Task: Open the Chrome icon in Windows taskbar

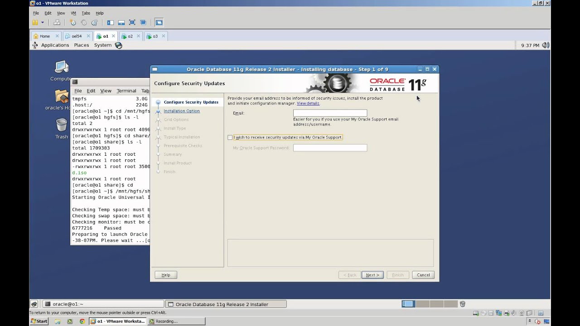Action: click(x=82, y=321)
